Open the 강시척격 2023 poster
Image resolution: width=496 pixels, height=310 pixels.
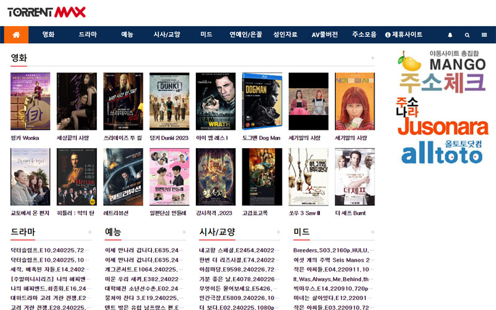point(216,177)
